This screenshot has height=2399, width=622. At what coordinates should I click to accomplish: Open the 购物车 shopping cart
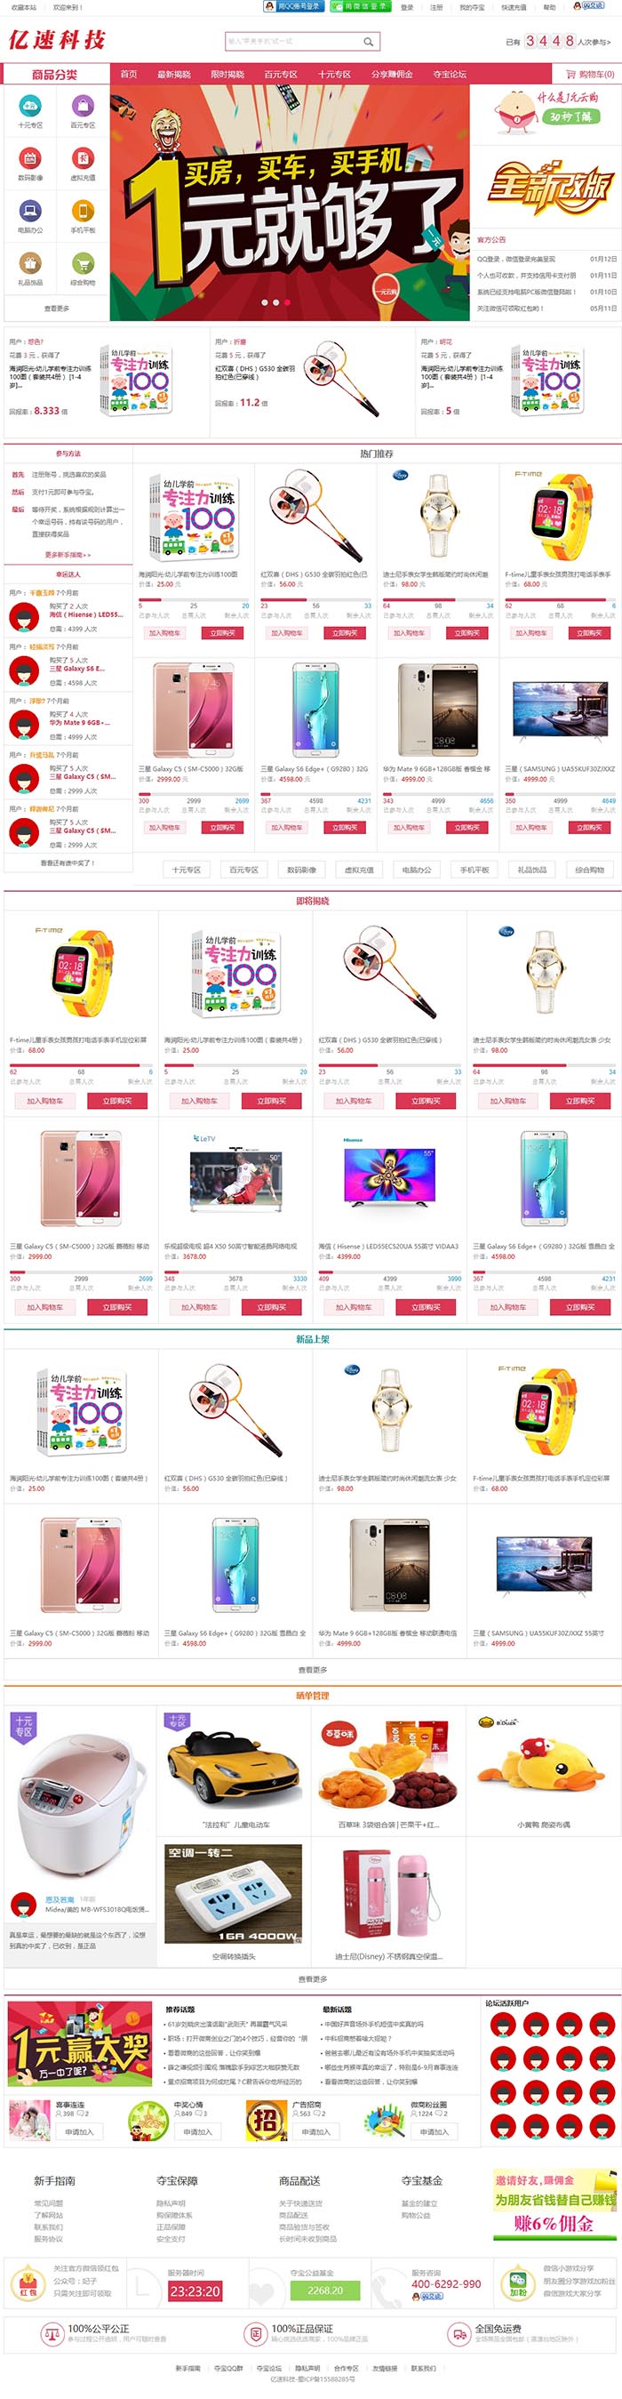pos(589,75)
